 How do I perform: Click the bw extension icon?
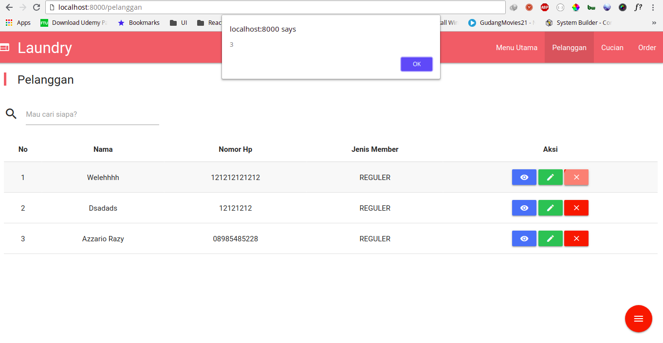click(x=591, y=7)
